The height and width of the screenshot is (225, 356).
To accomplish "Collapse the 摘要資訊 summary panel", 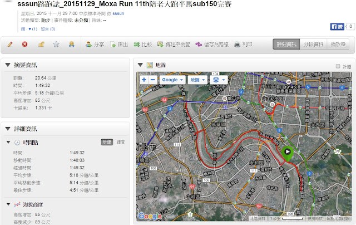I will [7, 65].
